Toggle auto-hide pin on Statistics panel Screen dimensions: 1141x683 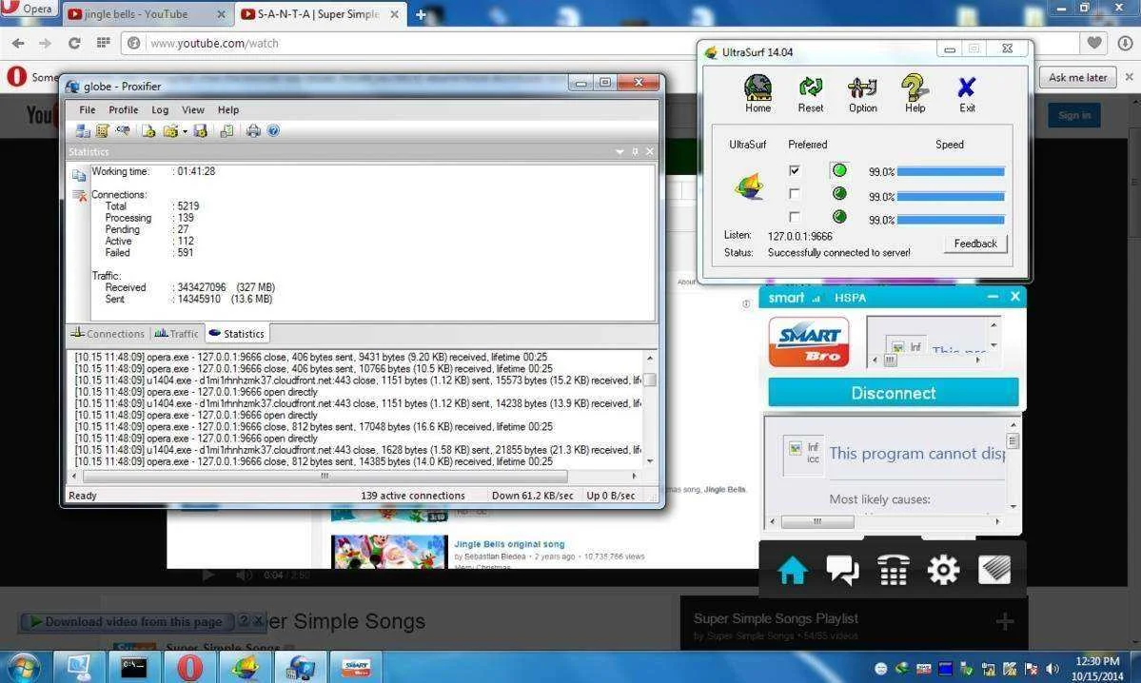click(x=635, y=151)
